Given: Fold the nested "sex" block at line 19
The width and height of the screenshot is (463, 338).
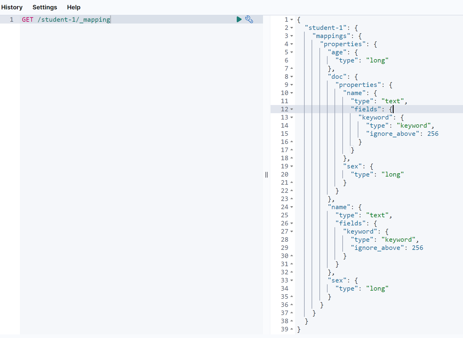Looking at the screenshot, I should click(292, 166).
